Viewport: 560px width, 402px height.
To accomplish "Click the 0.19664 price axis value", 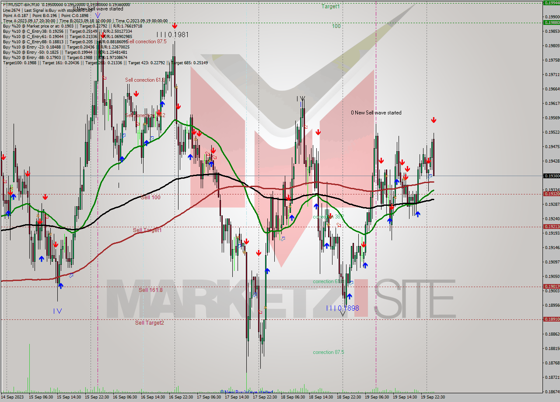I will [552, 89].
